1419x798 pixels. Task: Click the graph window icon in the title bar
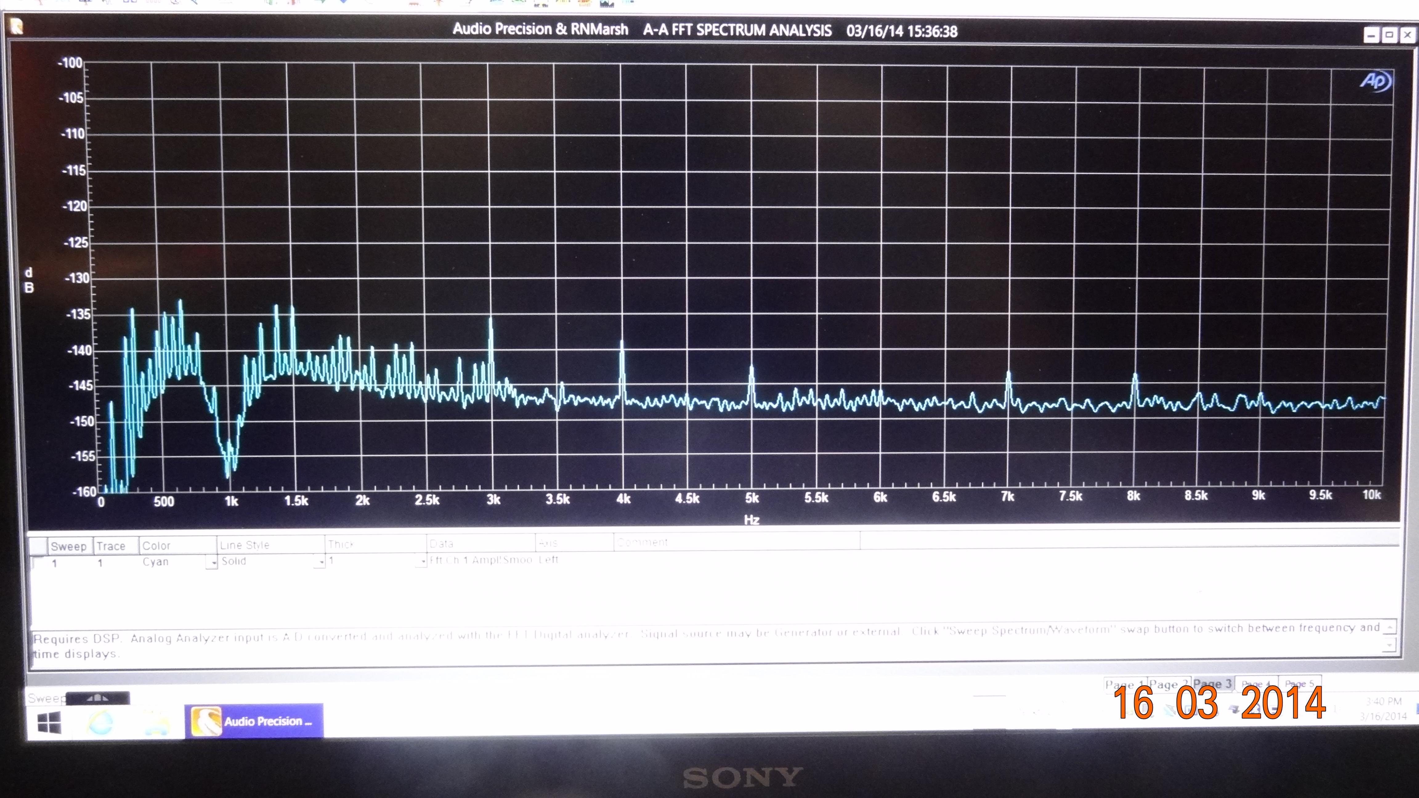(x=17, y=26)
